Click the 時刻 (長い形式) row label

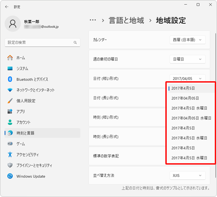click(106, 137)
